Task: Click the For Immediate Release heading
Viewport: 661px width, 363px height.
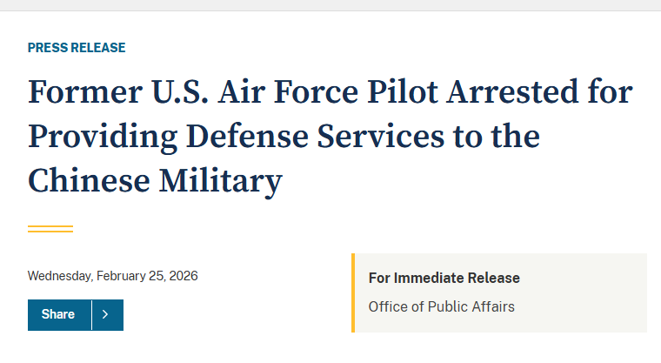Action: click(x=444, y=279)
